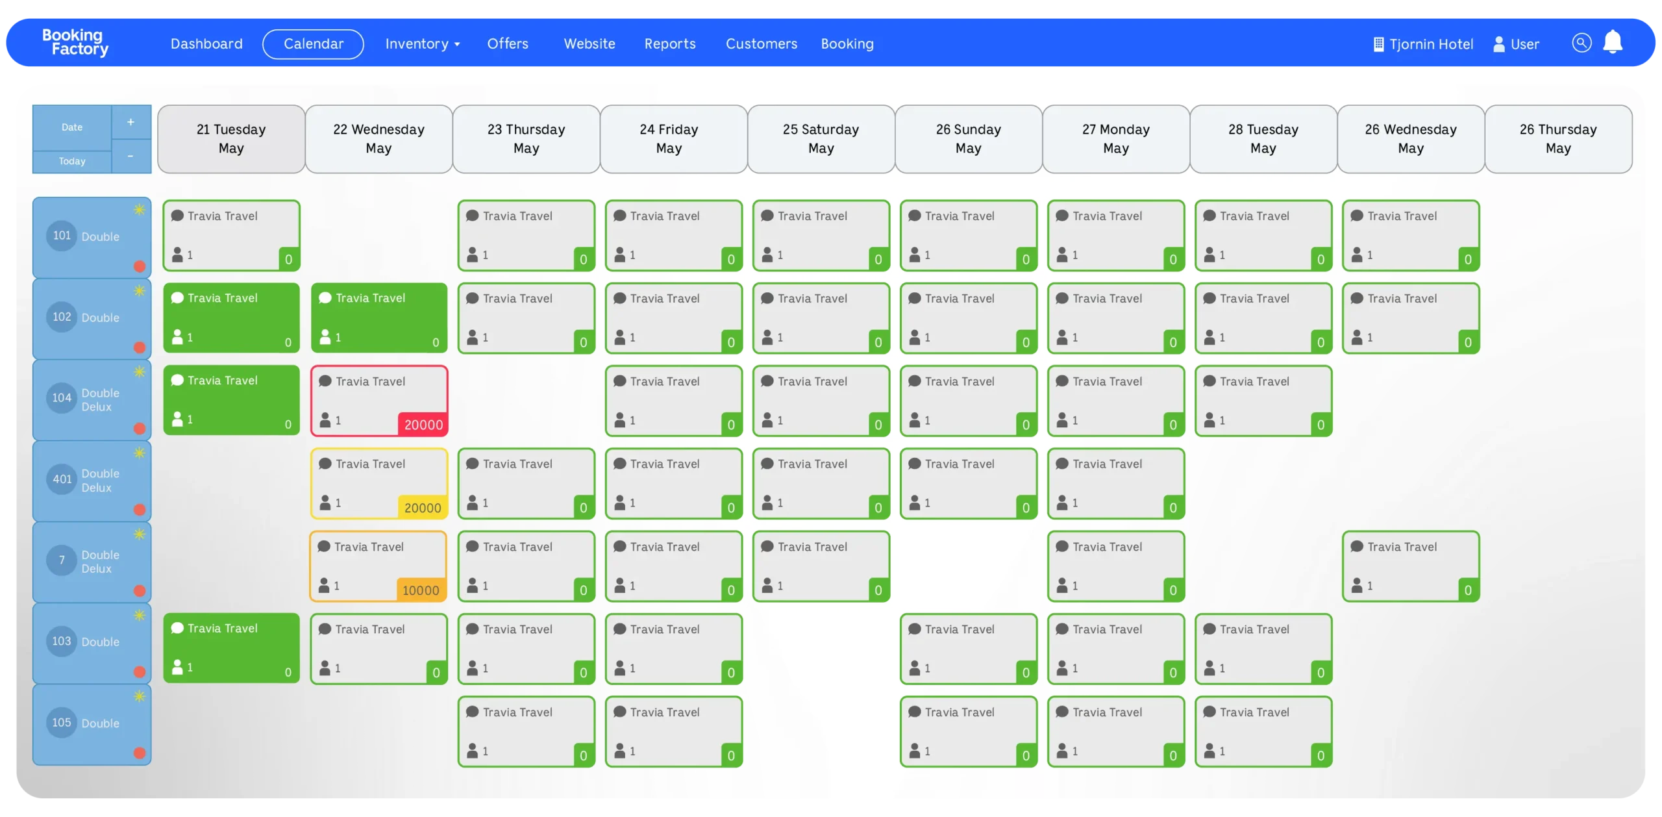
Task: Click star icon on room 401
Action: 139,453
